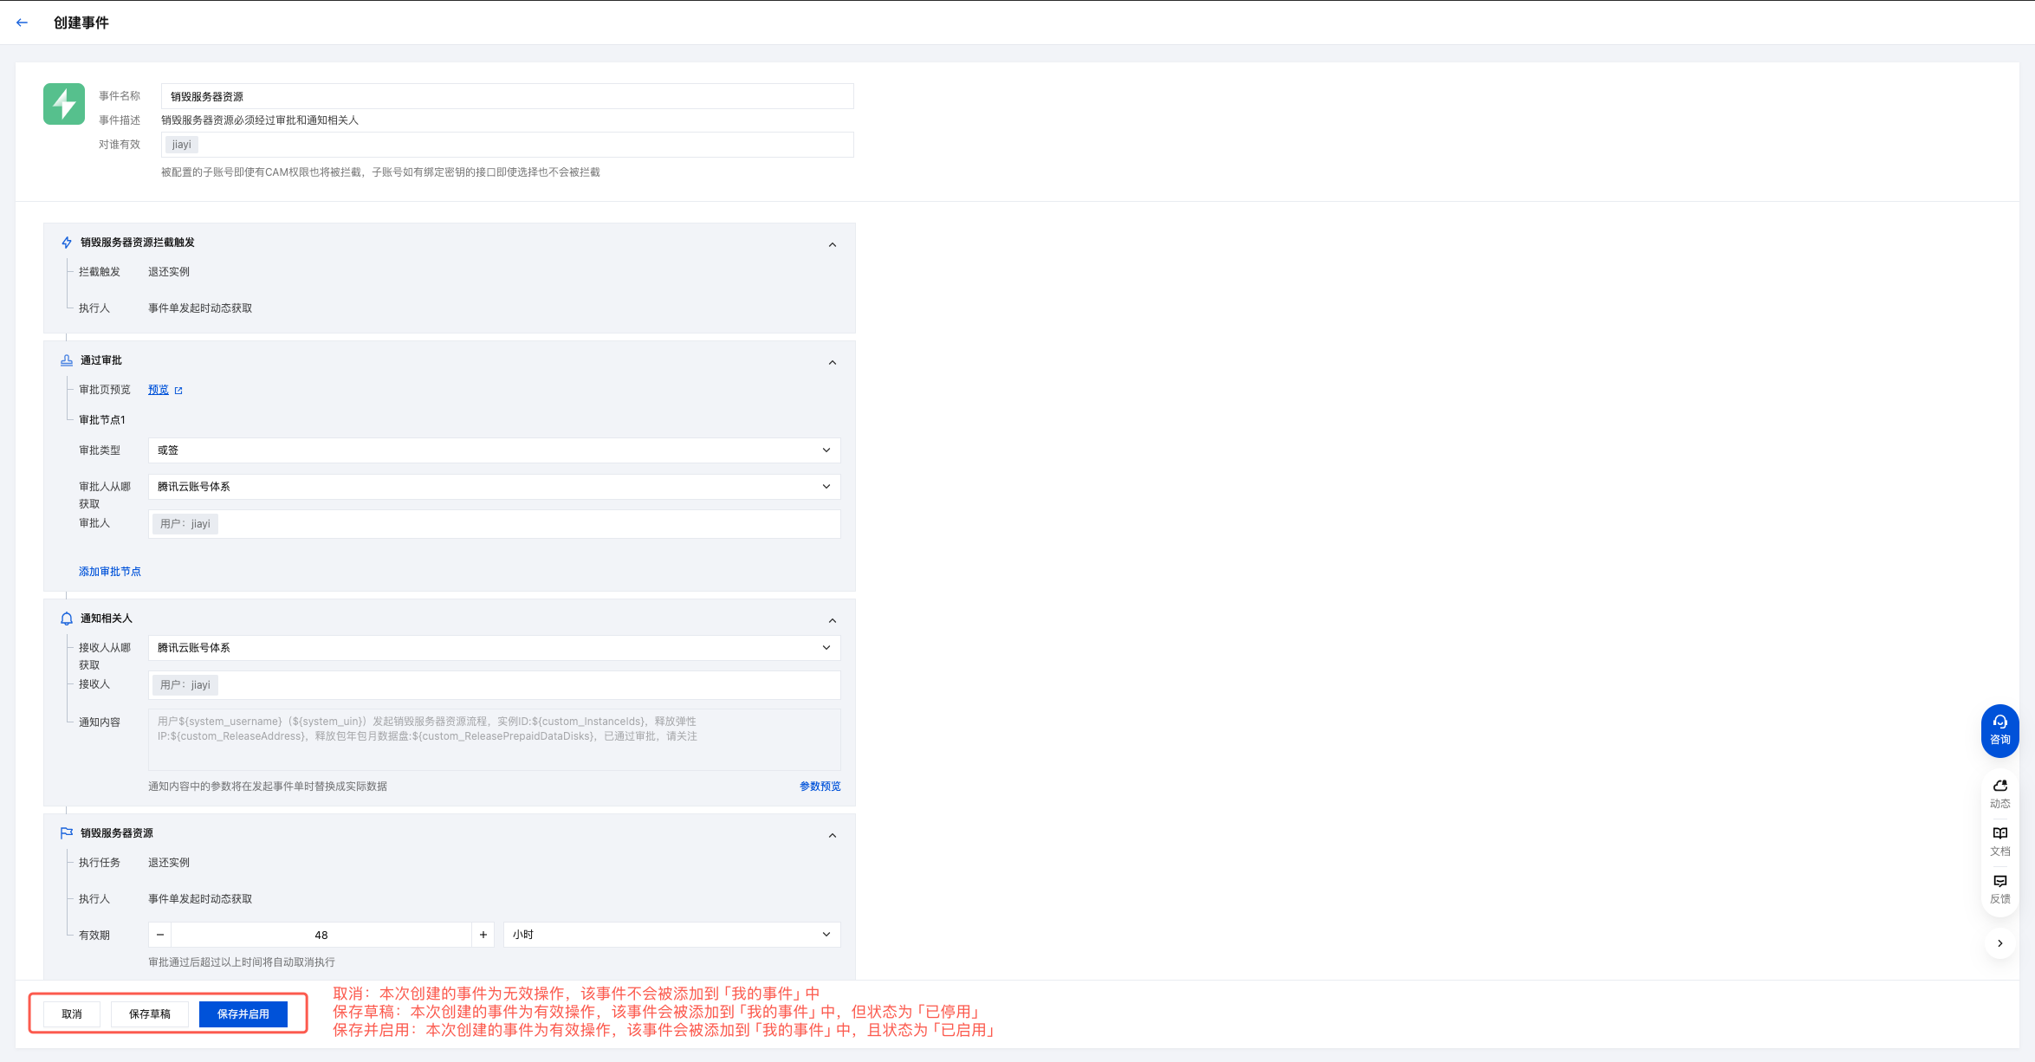Click the green lightning event icon
This screenshot has height=1062, width=2035.
pyautogui.click(x=64, y=104)
